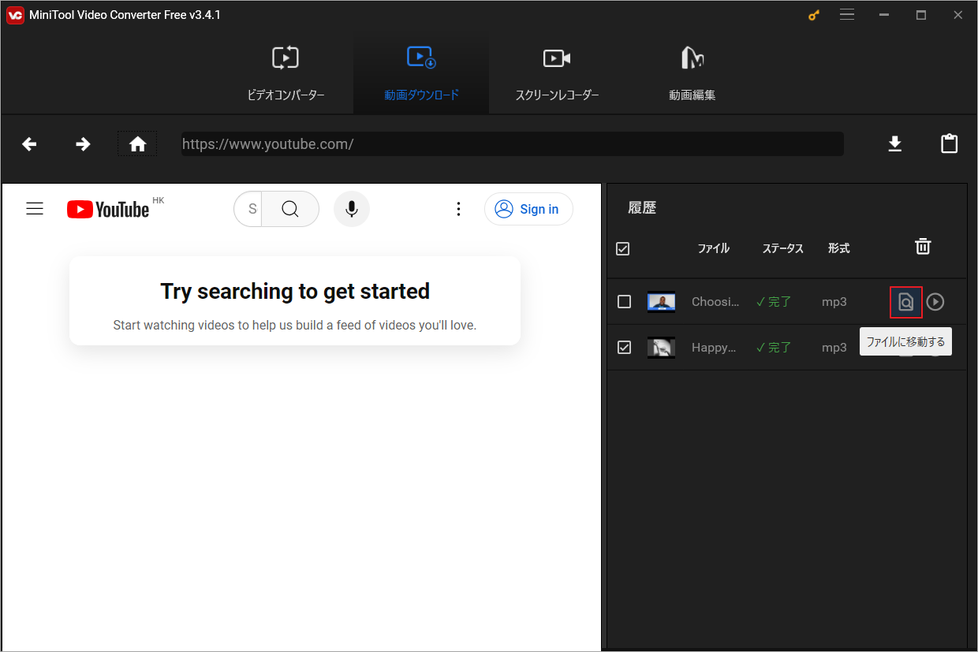Screen dimensions: 978x652
Task: Check the box for the Choosi... row
Action: (624, 301)
